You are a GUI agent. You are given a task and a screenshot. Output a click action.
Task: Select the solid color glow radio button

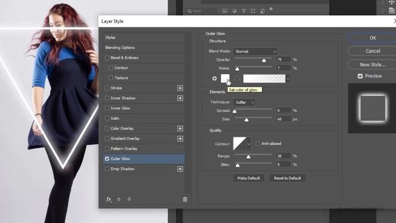tap(215, 79)
